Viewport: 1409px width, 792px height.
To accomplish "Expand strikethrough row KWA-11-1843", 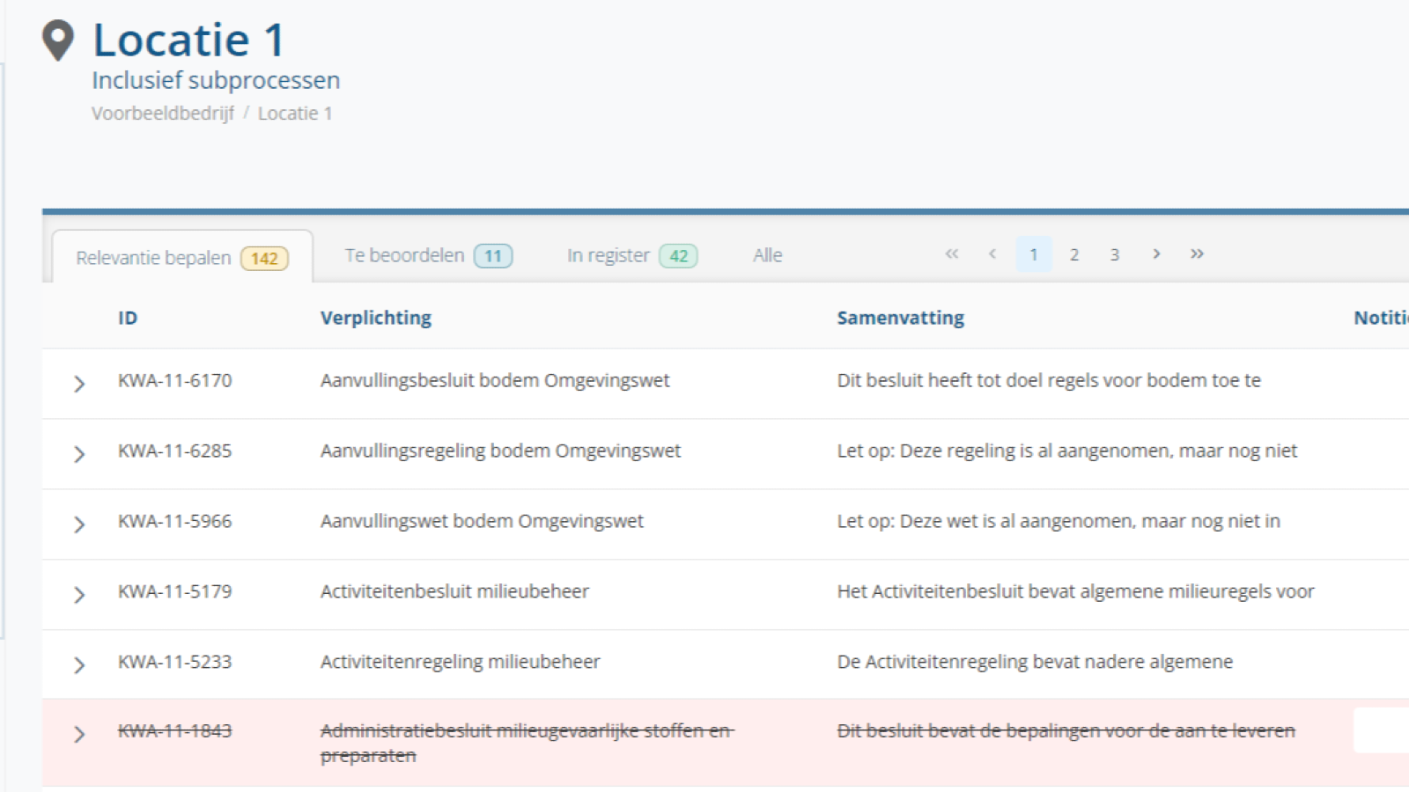I will point(79,734).
